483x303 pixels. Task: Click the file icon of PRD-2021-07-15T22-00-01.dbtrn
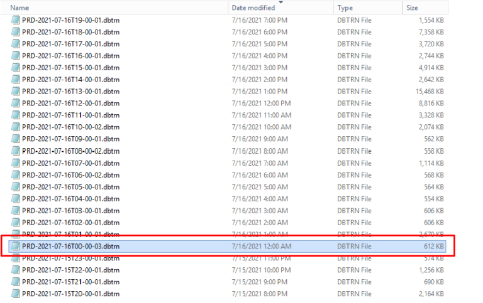(x=16, y=270)
